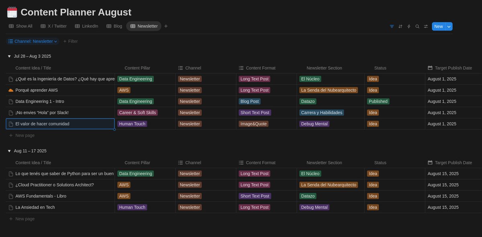Click Datazo tag in AWS Fundamentals - Libro row
Screen dimensions: 482x237
click(308, 196)
